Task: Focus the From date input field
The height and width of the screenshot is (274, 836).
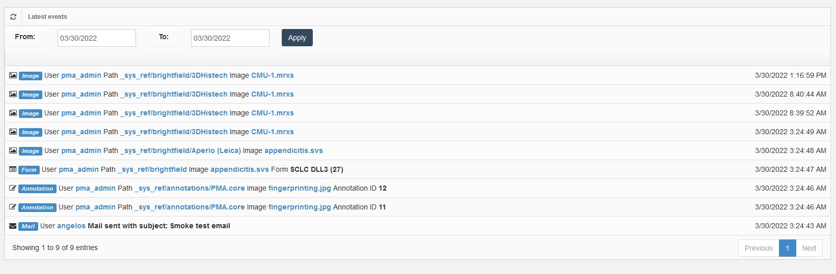Action: (96, 38)
